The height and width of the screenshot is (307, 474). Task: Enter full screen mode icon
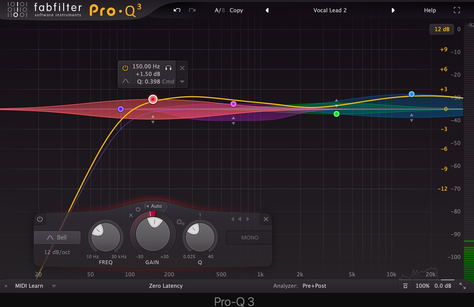click(x=457, y=10)
